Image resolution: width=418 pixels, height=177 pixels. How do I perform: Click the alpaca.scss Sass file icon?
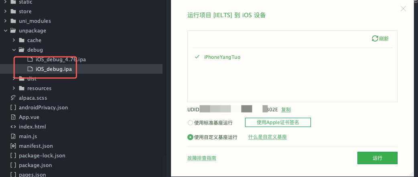coord(13,98)
